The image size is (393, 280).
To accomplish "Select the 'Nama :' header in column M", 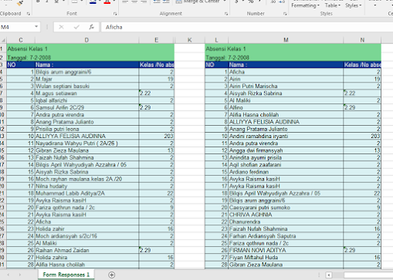I will click(286, 65).
